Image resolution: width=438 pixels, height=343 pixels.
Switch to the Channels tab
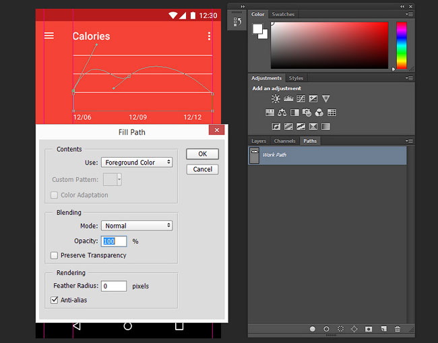tap(284, 141)
